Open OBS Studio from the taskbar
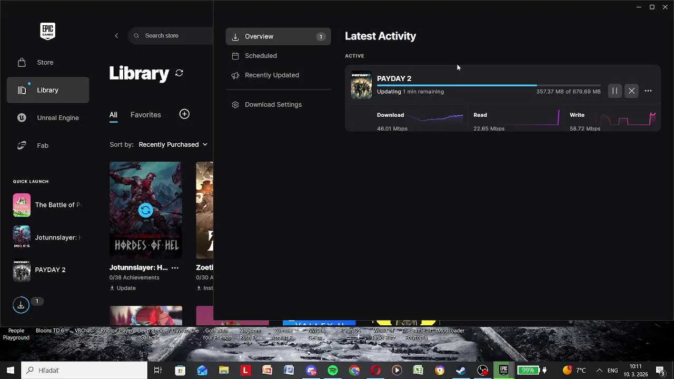The image size is (674, 379). coord(482,371)
